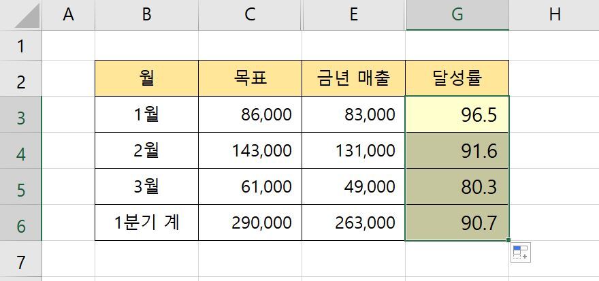Click the 월 header cell
Screen dimensions: 599x281
tap(147, 78)
